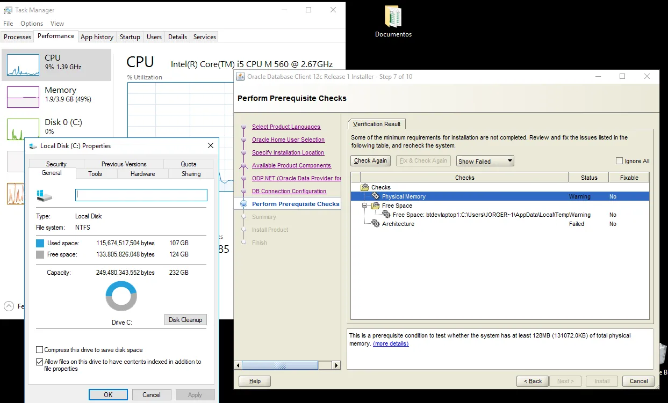
Task: Switch to the Users tab in Task Manager
Action: [x=154, y=37]
